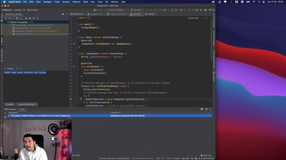Open the main.dart run configuration dropdown
286x160 pixels.
point(137,10)
